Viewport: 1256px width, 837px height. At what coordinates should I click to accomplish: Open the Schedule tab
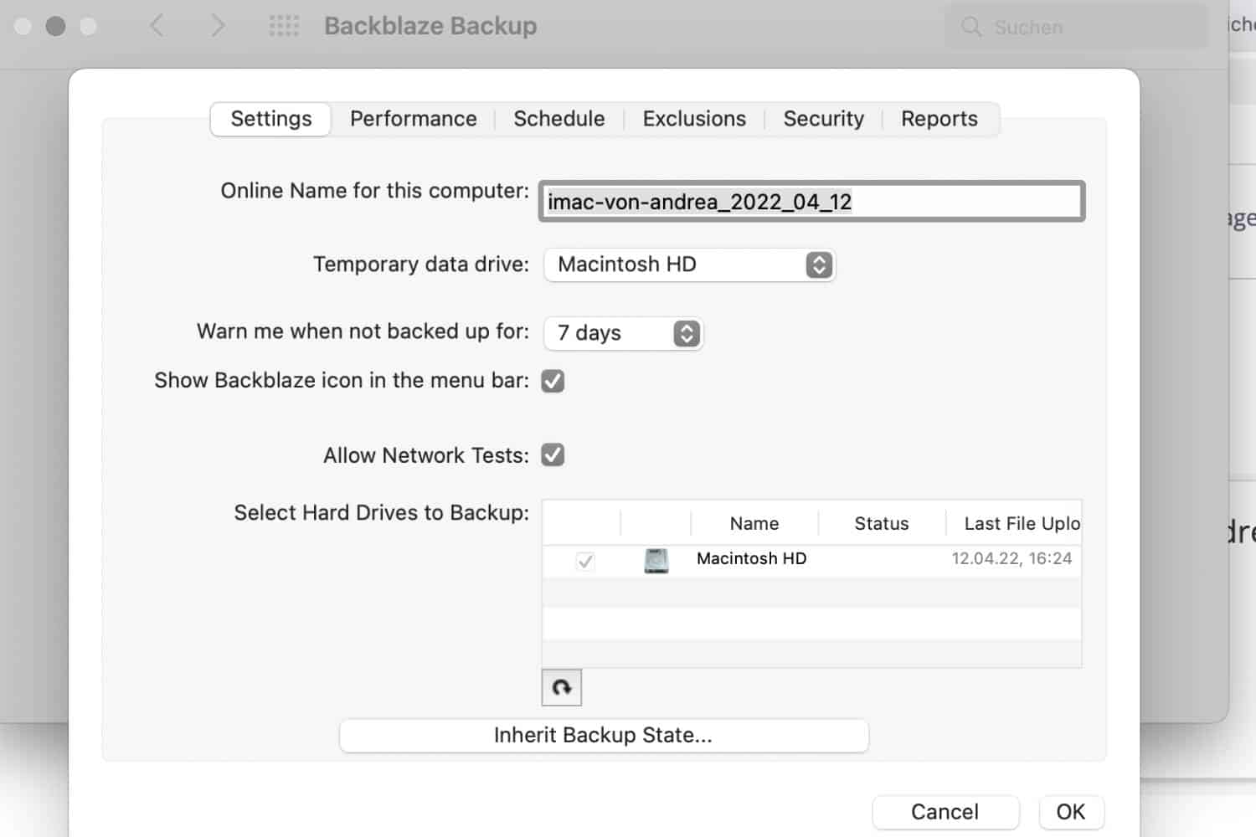click(x=559, y=119)
